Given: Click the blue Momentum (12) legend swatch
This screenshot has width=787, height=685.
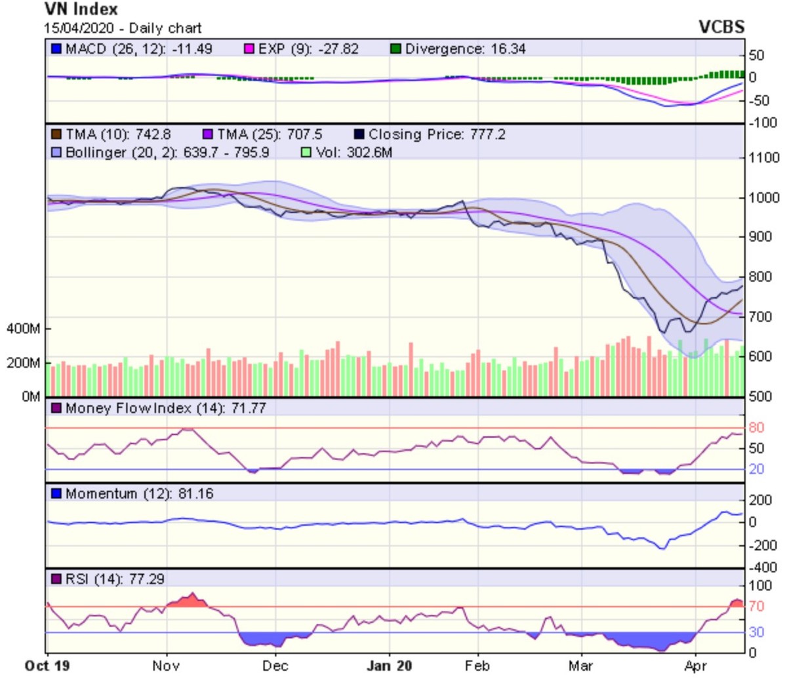Looking at the screenshot, I should (x=56, y=493).
